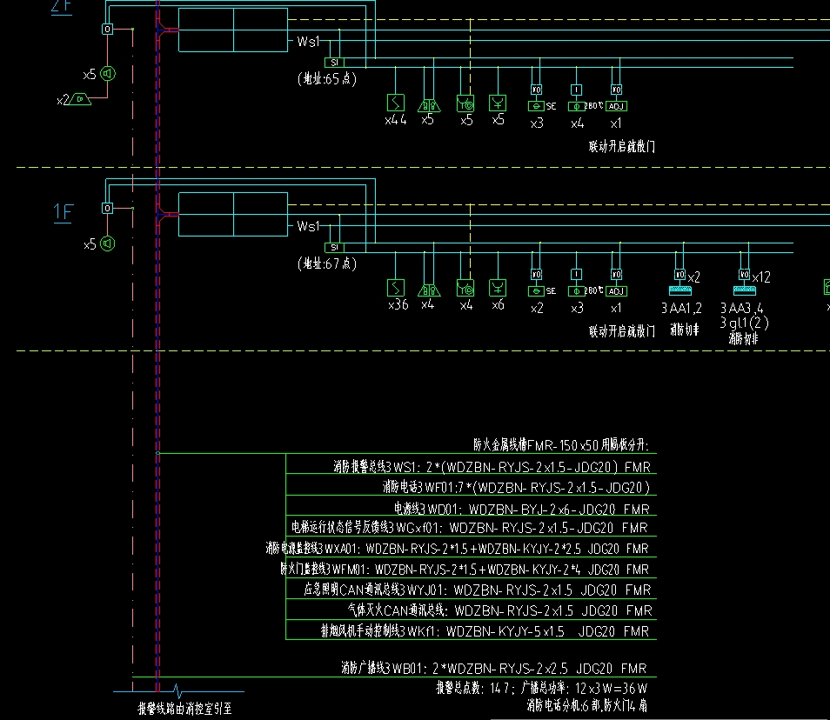This screenshot has height=720, width=830.
Task: Select the 3AA1,2 power cut-off panel symbol
Action: click(680, 290)
